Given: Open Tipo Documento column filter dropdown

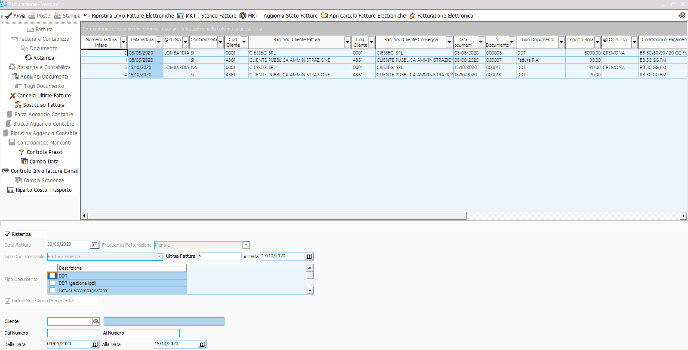Looking at the screenshot, I should 561,42.
